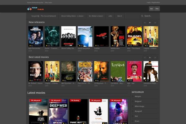Open The Island poster in New releases
The image size is (186, 124).
point(135,37)
